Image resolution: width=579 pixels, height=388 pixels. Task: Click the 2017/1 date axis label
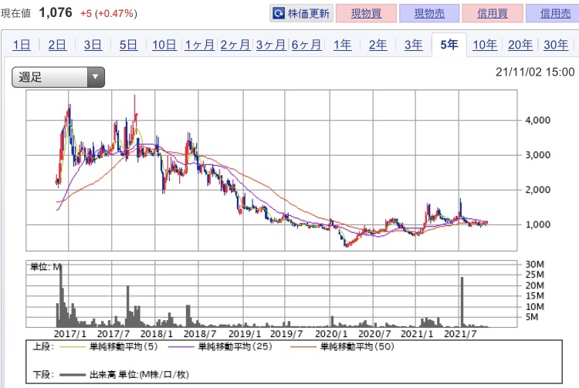[x=69, y=334]
